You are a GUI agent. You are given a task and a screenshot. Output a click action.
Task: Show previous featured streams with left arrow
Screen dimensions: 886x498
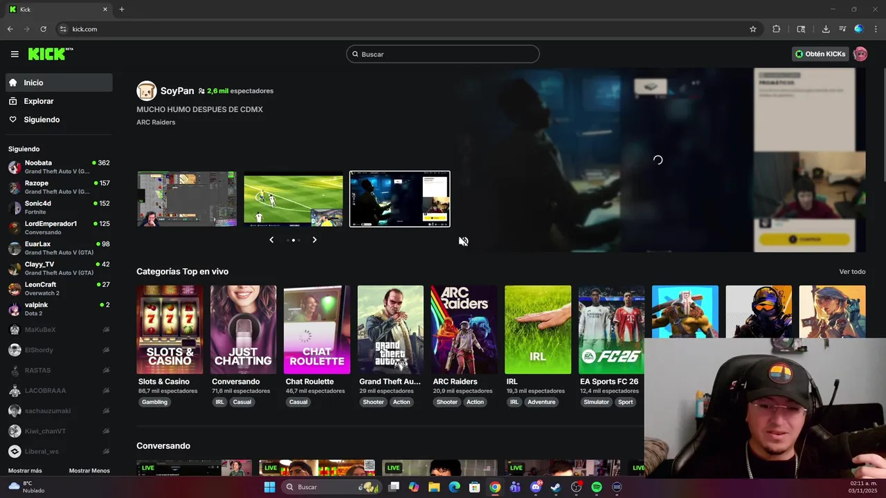[271, 240]
